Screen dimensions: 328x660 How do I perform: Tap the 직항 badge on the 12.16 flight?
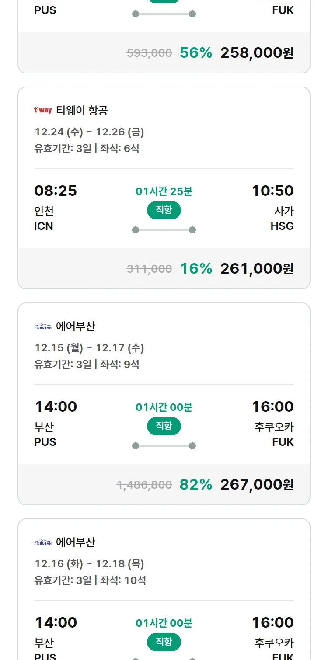[164, 642]
